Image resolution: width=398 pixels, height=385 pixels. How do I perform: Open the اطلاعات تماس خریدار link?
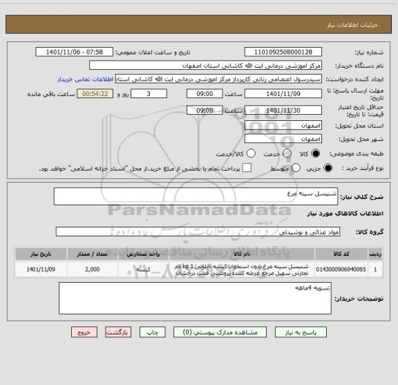click(85, 79)
